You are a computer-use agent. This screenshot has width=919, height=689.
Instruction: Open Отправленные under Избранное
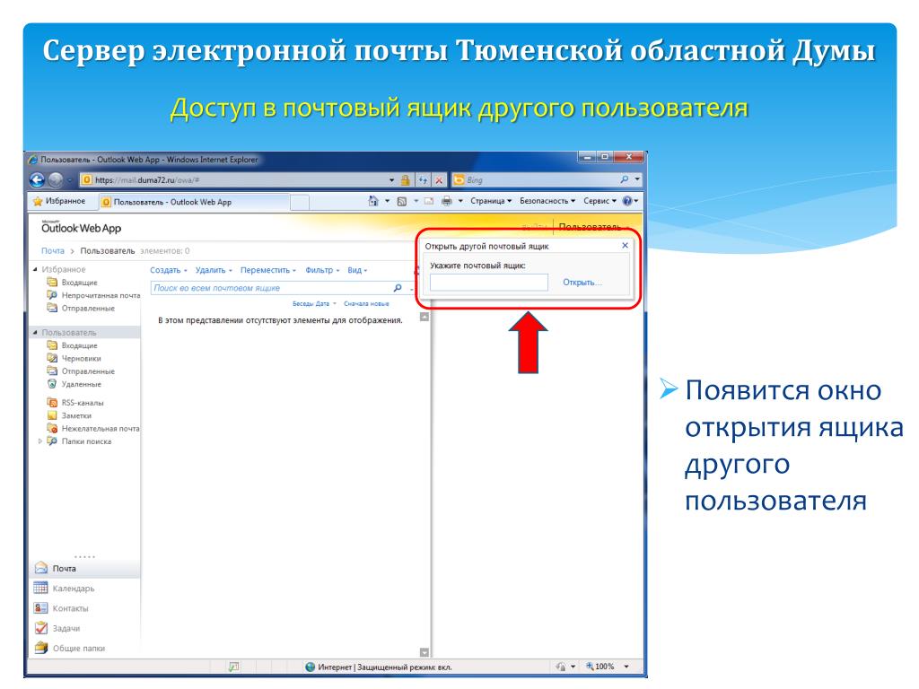(81, 308)
